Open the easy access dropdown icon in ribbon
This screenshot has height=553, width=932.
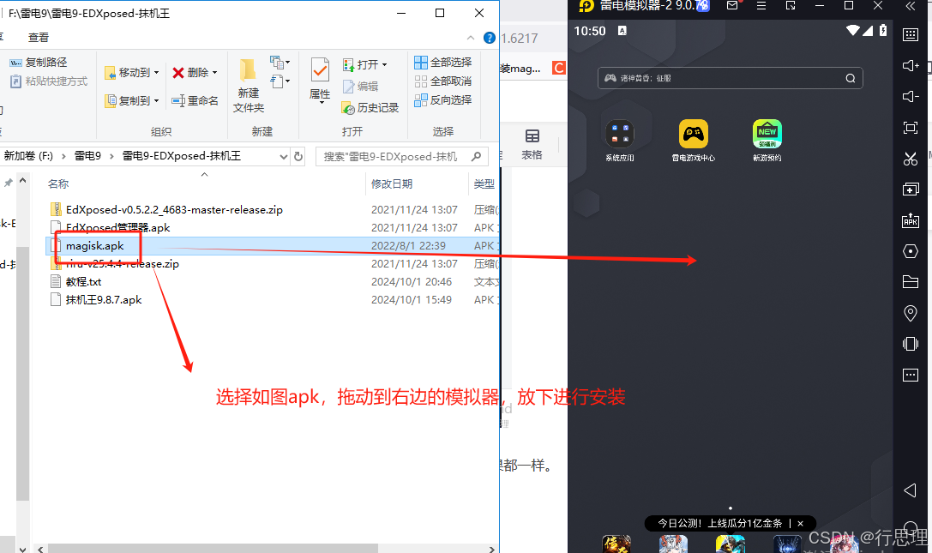pos(280,81)
